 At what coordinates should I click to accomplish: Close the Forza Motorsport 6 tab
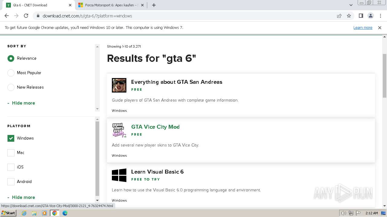pyautogui.click(x=142, y=5)
